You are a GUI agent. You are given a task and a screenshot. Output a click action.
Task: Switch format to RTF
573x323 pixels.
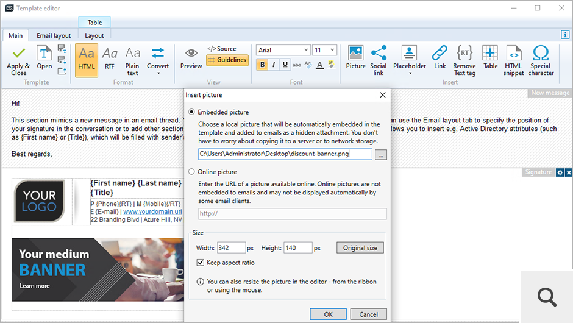click(x=110, y=59)
